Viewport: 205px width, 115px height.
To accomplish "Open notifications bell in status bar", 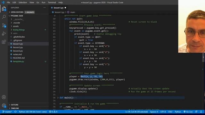I will point(201,112).
